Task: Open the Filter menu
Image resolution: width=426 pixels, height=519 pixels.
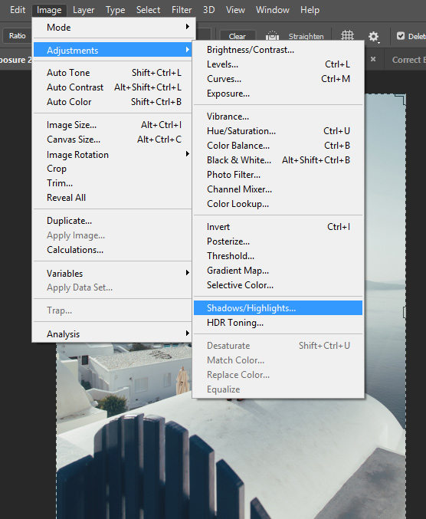Action: click(x=182, y=10)
